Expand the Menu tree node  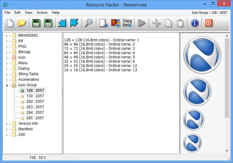click(7, 63)
